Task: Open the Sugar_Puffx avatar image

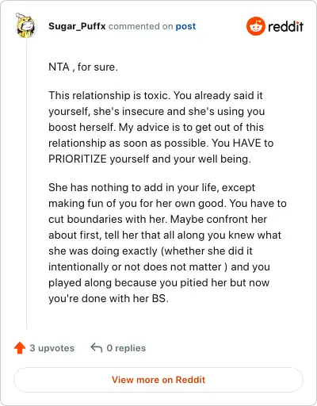Action: (x=25, y=25)
